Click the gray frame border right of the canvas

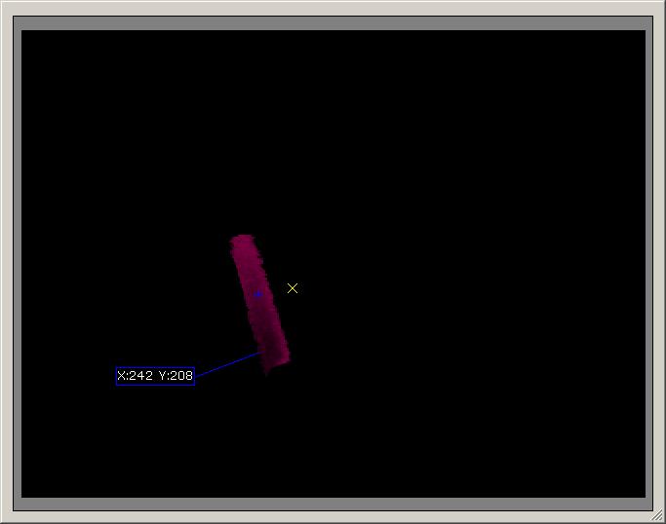651,263
